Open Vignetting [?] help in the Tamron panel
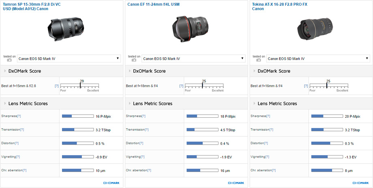373x188 pixels. pyautogui.click(x=18, y=157)
